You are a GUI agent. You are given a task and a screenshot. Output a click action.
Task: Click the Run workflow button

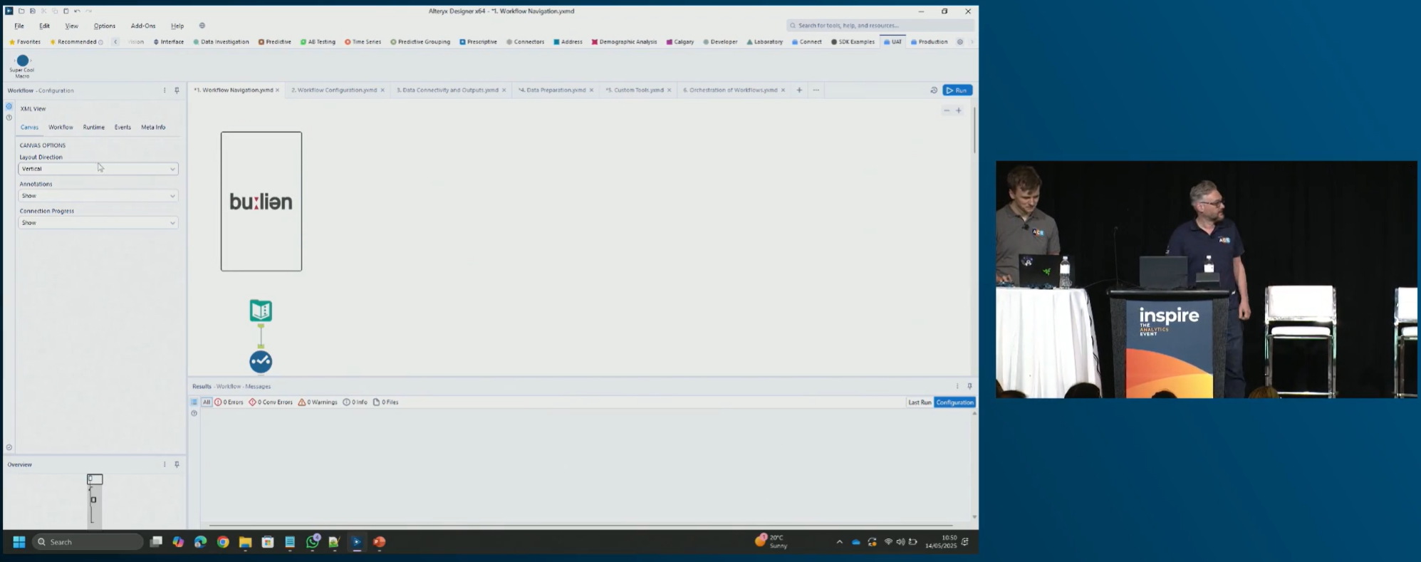click(x=957, y=90)
